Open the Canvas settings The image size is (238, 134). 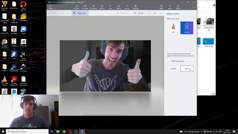pyautogui.click(x=127, y=7)
